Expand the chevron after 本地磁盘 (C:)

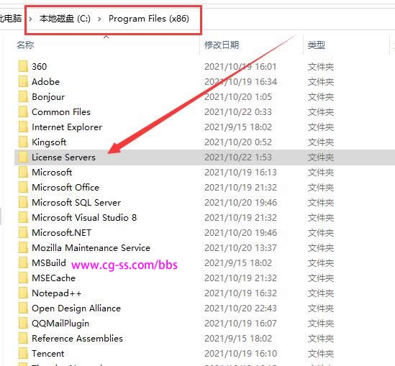click(x=99, y=19)
